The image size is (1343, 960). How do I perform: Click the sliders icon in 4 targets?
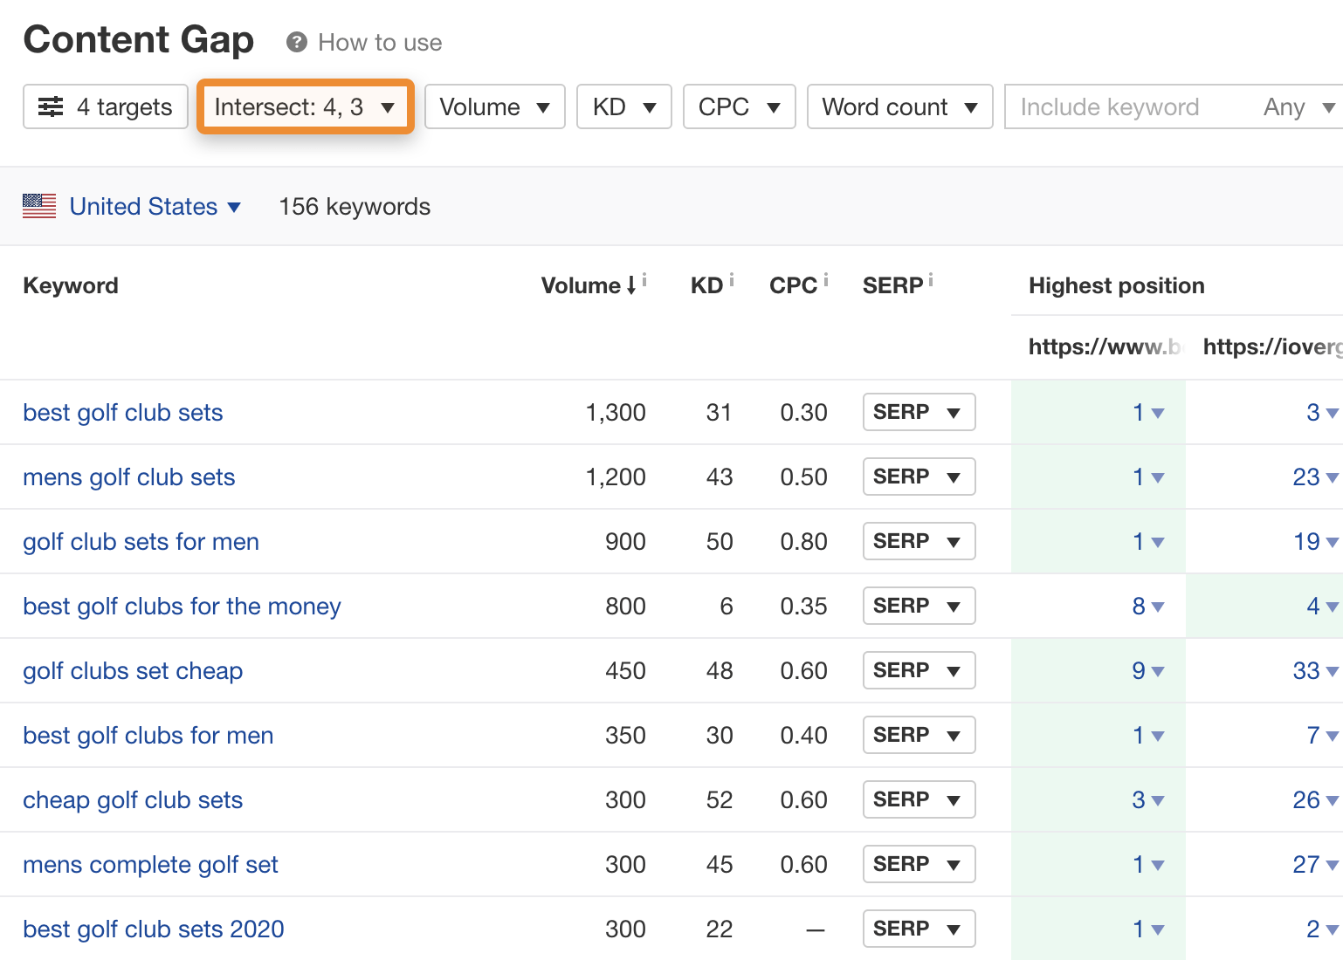click(x=51, y=106)
